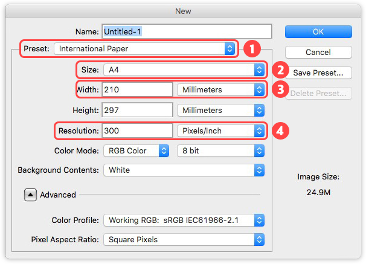Open the RGB Color mode dropdown

136,151
